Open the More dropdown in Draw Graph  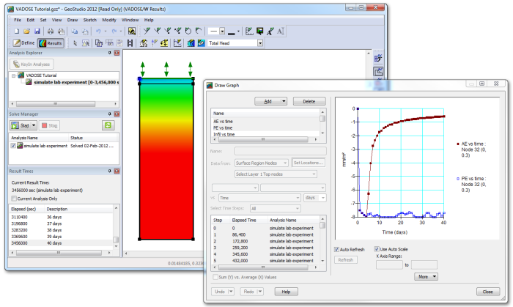[425, 276]
